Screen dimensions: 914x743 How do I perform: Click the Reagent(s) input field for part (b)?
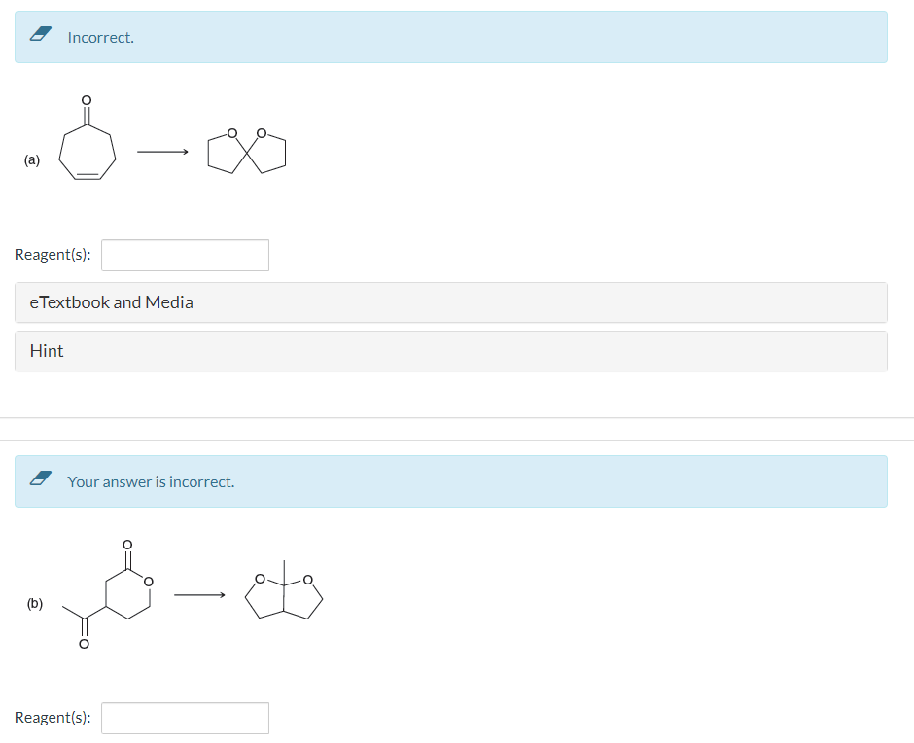pos(185,718)
